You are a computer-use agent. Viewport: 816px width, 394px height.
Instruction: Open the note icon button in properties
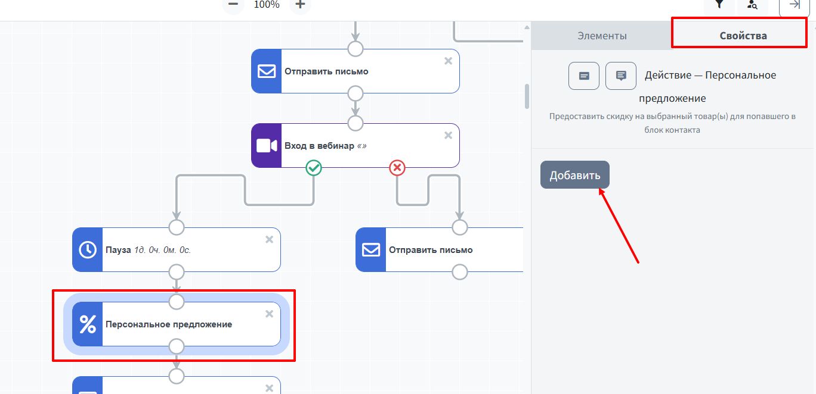pos(584,76)
